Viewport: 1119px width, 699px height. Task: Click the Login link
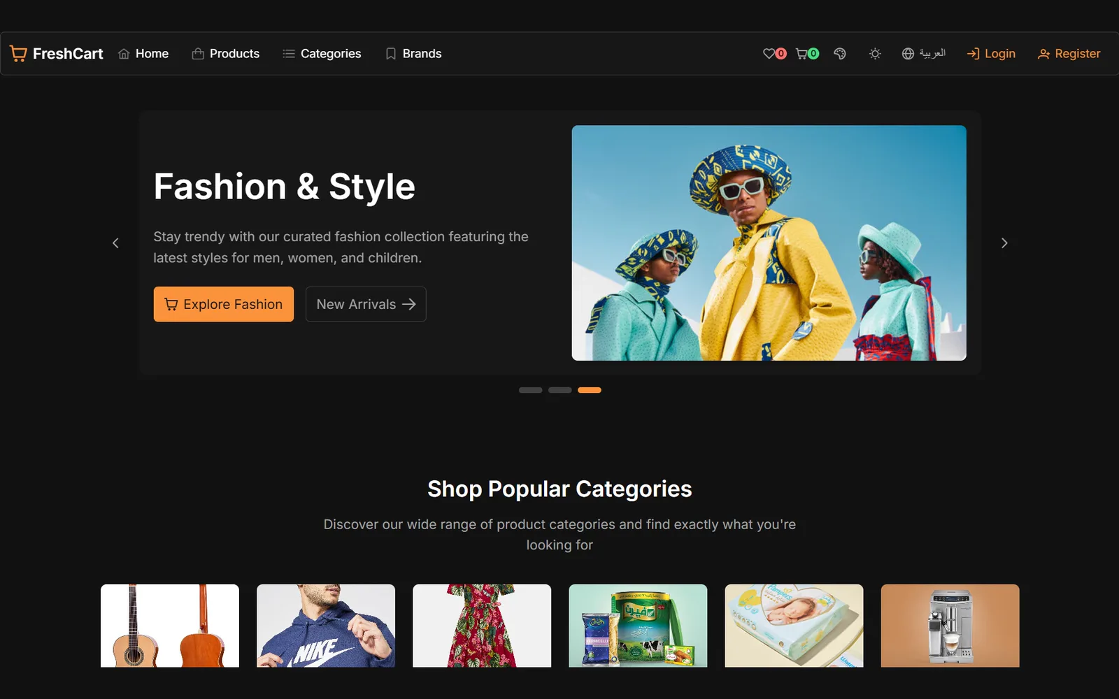pyautogui.click(x=991, y=54)
